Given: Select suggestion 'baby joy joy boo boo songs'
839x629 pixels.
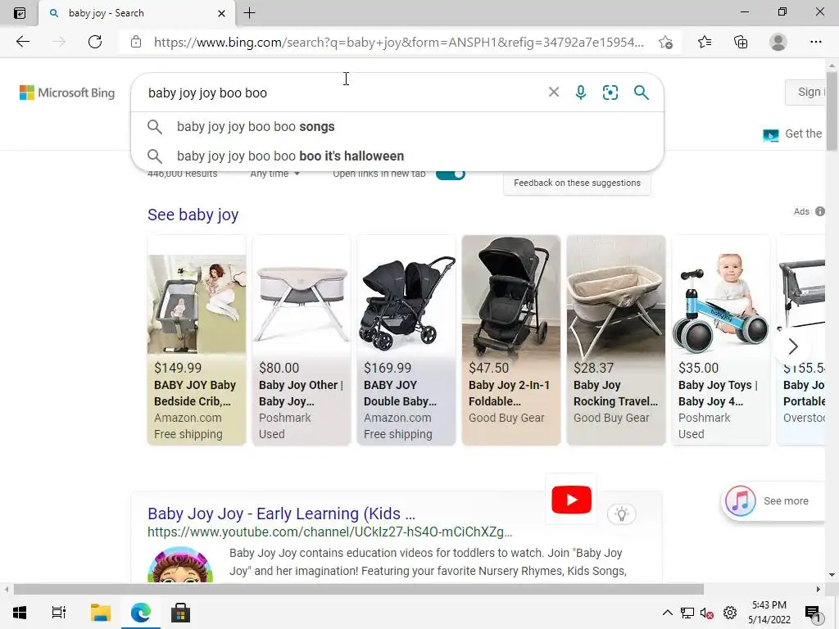Looking at the screenshot, I should click(397, 127).
